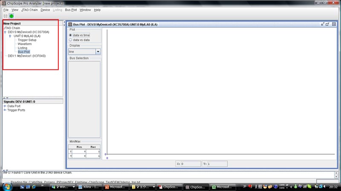Open the JTAG Chain menu

coord(29,10)
